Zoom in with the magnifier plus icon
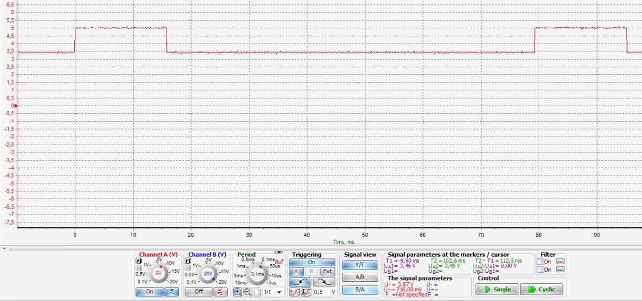 [x=238, y=292]
